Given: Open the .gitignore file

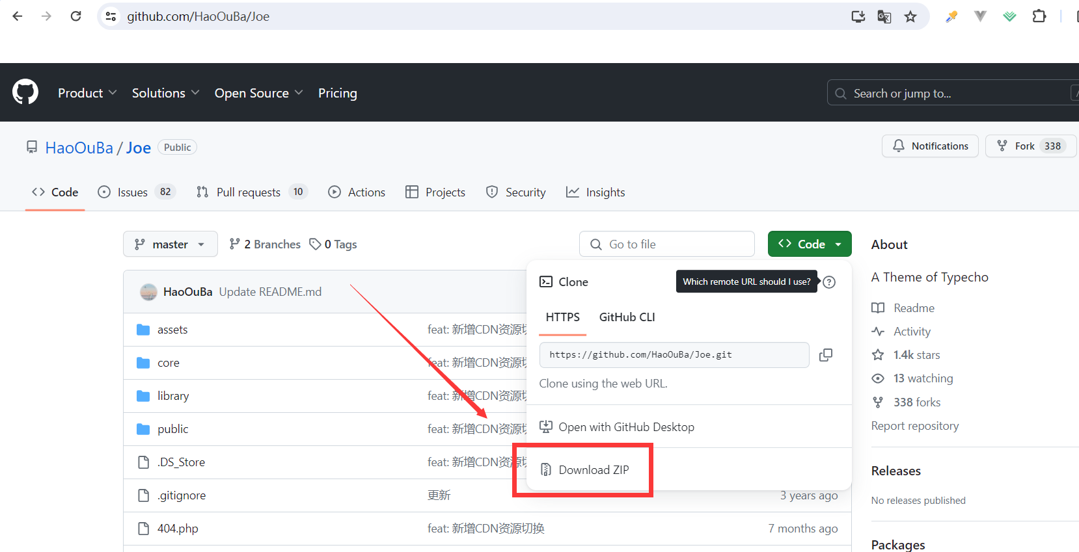Looking at the screenshot, I should (182, 495).
